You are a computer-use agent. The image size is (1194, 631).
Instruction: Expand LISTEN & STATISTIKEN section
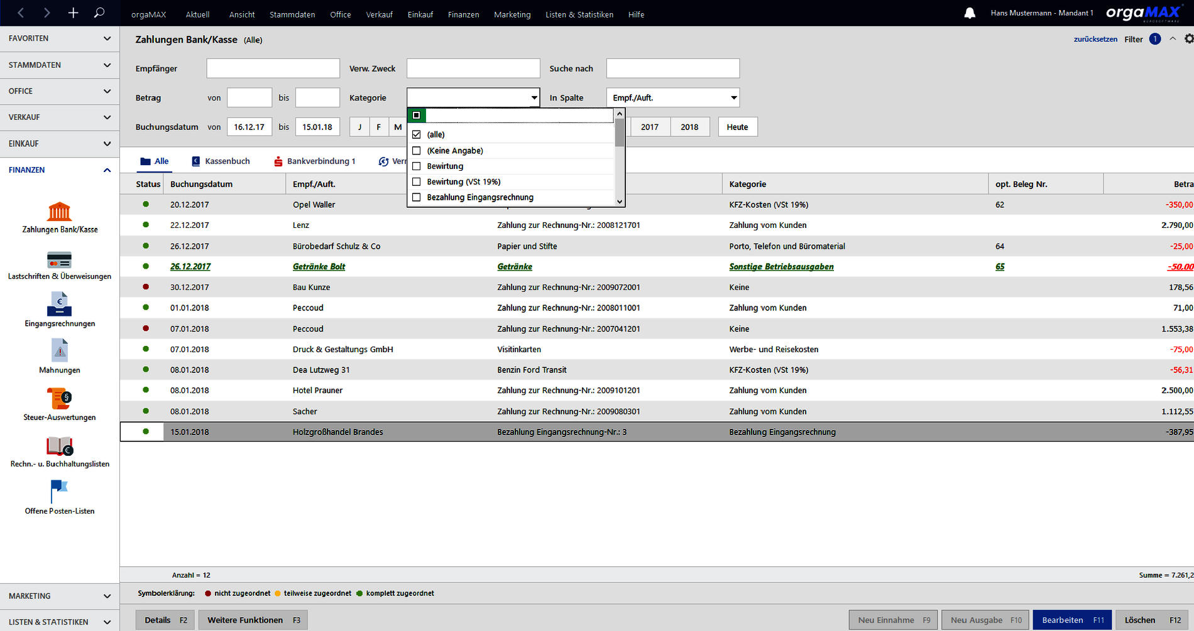(60, 622)
